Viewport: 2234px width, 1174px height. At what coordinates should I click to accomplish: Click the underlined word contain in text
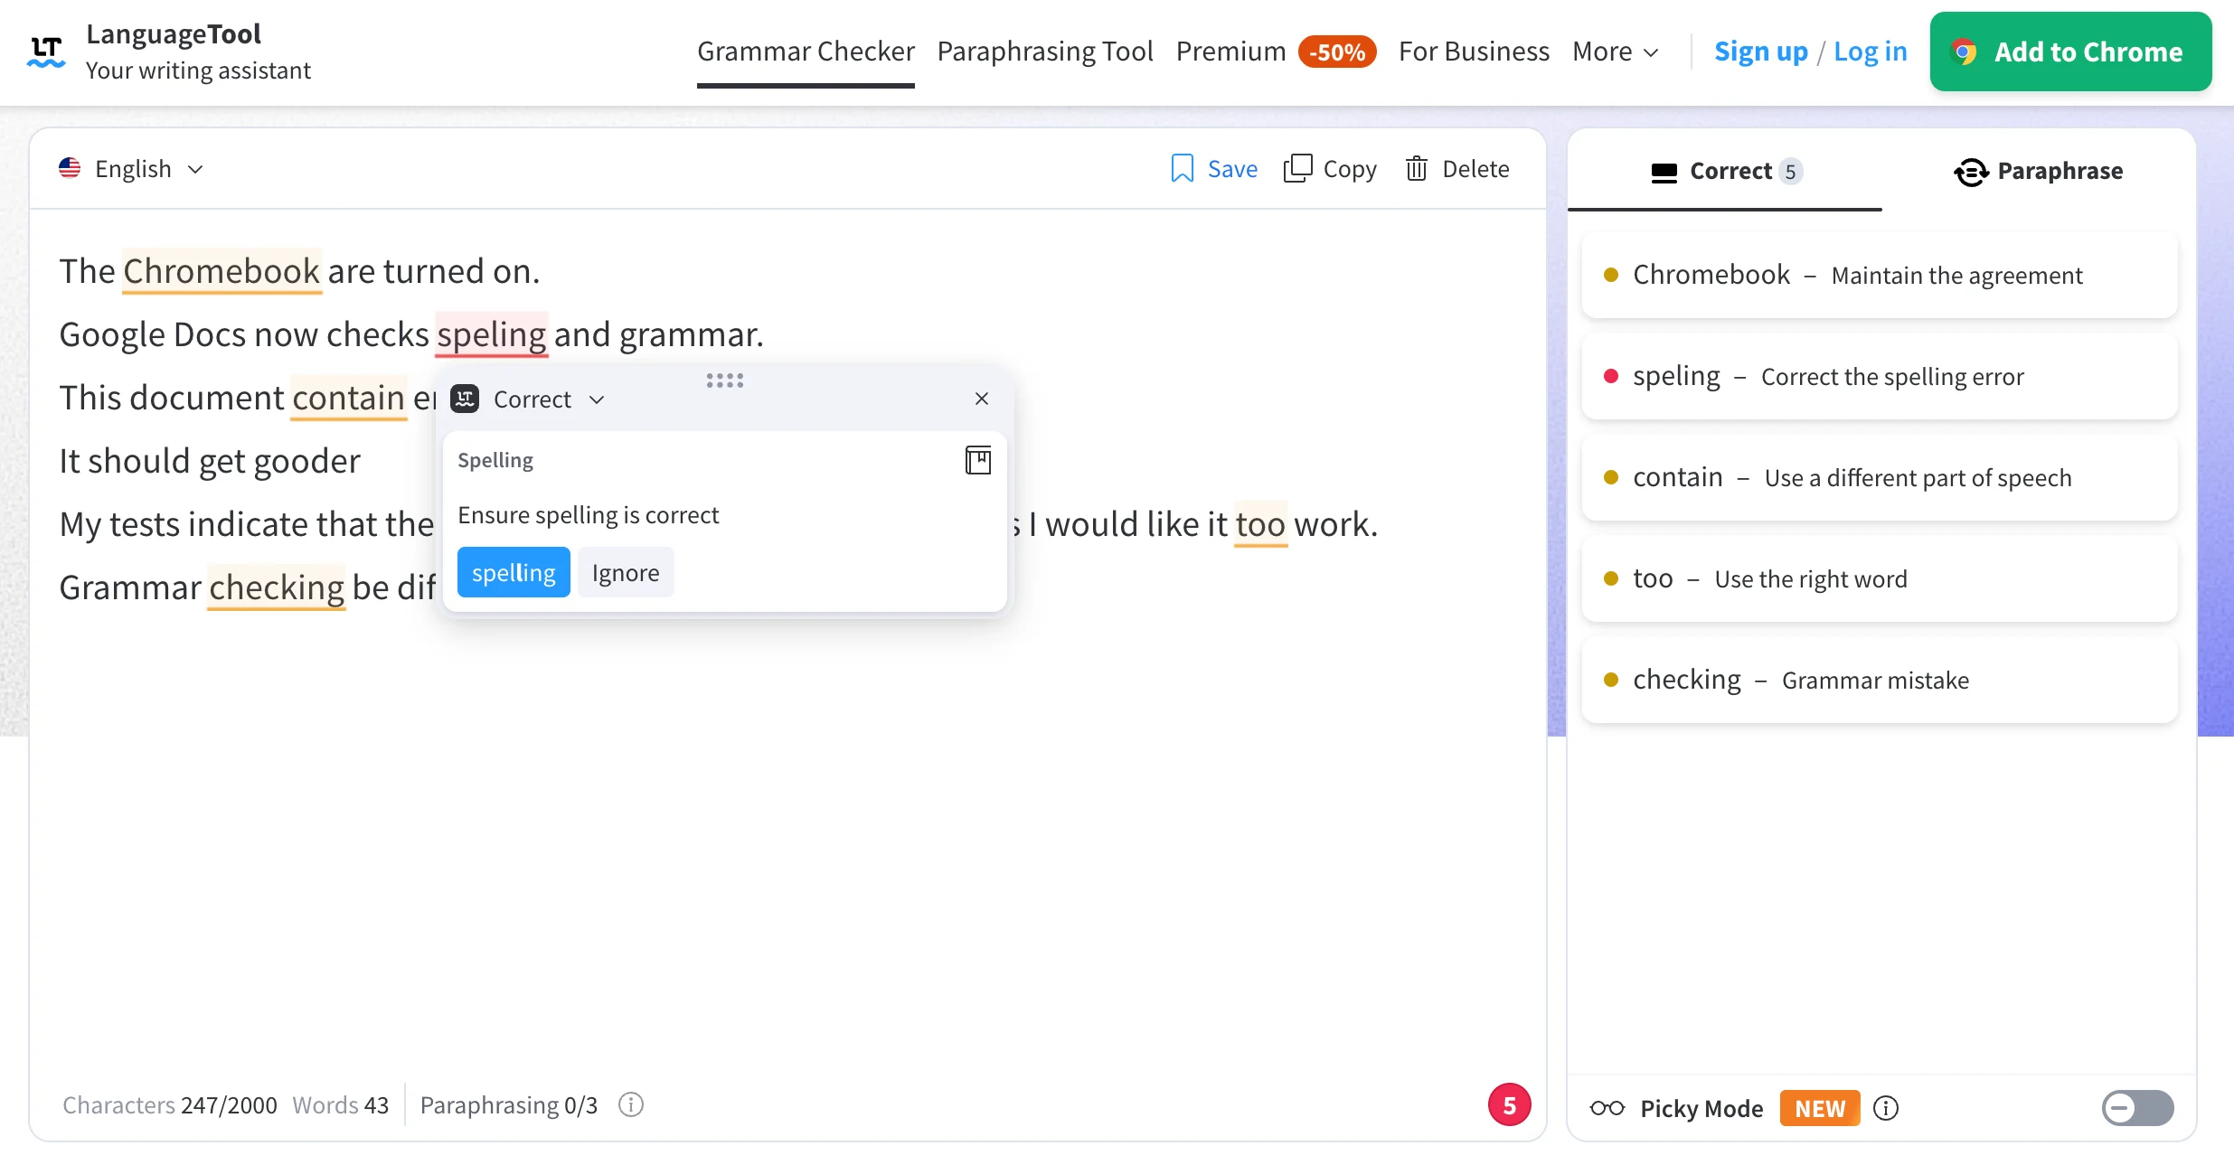point(348,398)
